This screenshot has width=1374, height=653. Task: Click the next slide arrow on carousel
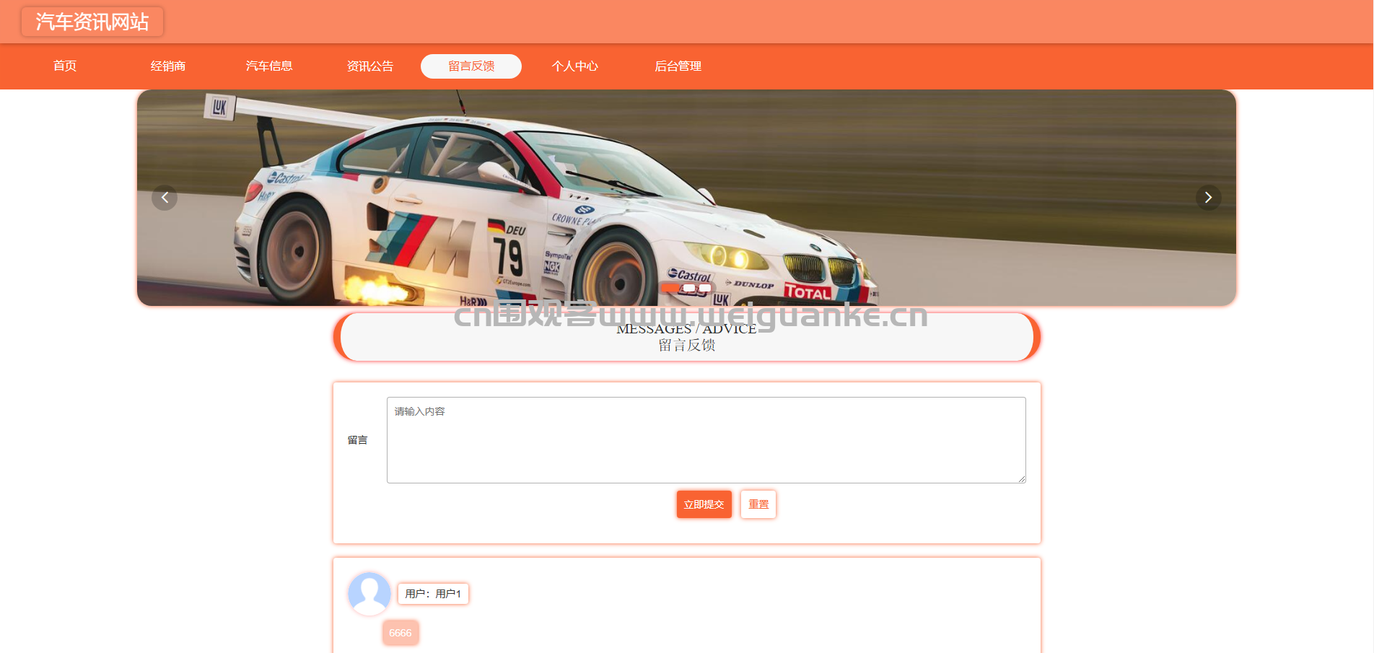point(1209,198)
